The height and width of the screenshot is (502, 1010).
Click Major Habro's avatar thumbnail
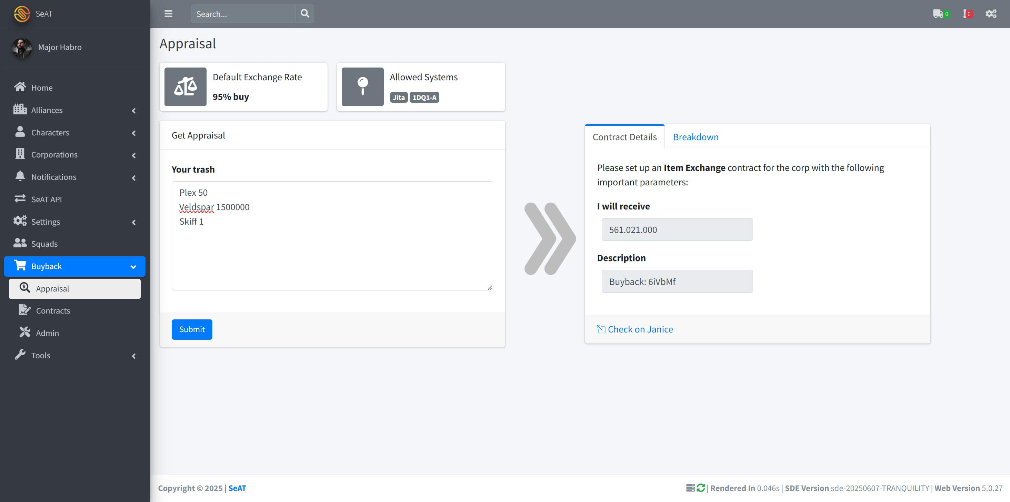22,48
